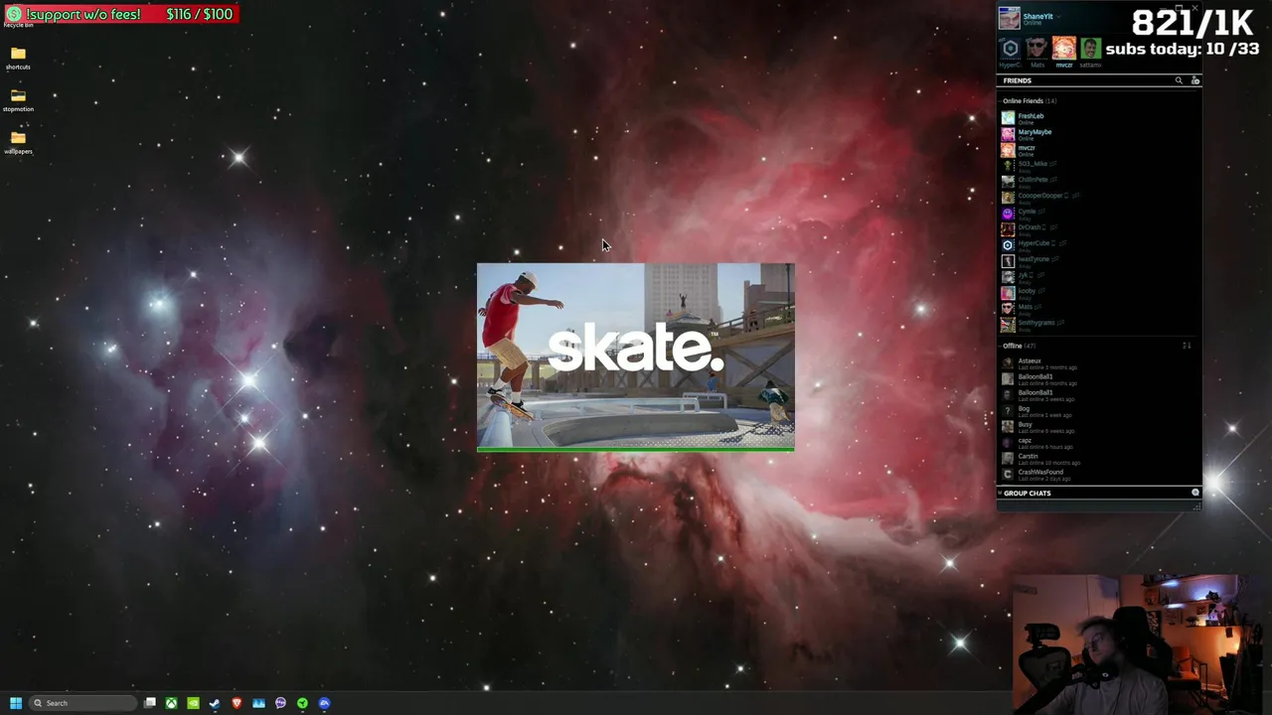
Task: Open the Windows Start menu
Action: pos(15,703)
